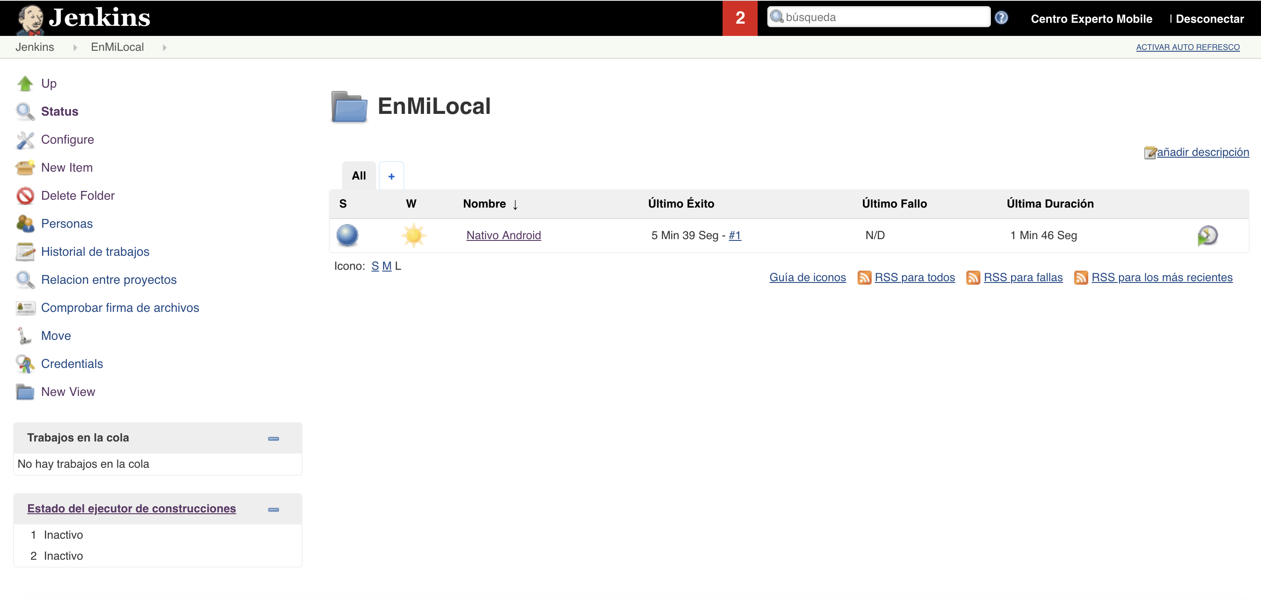Select the All tab view

point(358,174)
